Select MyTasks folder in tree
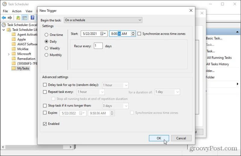 tap(23, 68)
